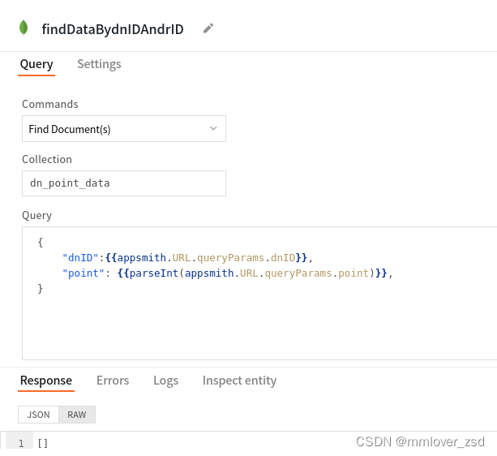Click the response line number 1 gutter

point(21,443)
